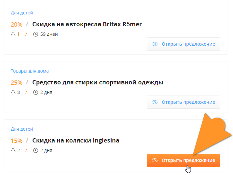Image resolution: width=233 pixels, height=175 pixels.
Task: Click title 'Скидка на автокресла Britax Römer'
Action: pyautogui.click(x=87, y=24)
